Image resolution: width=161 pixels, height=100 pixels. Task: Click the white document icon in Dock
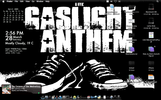pos(105,97)
